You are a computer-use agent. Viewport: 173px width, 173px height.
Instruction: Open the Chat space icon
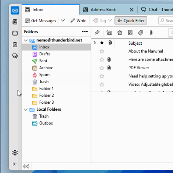15,56
